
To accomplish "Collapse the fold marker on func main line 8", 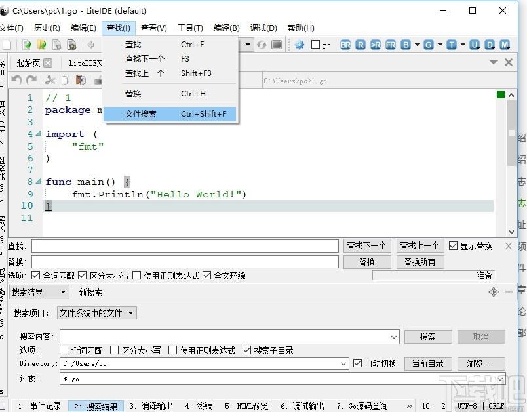I will point(38,182).
